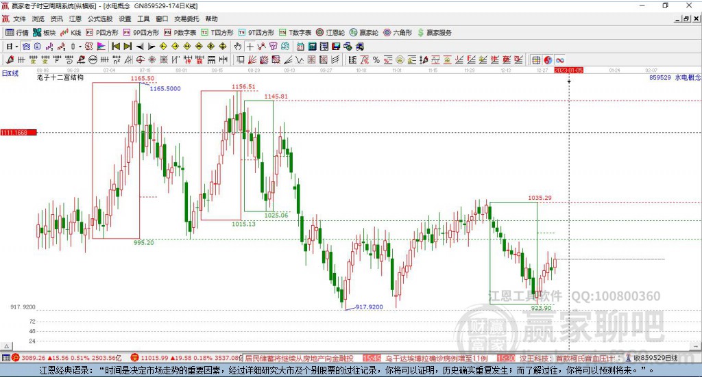Select the circular target angle tool
Image resolution: width=702 pixels, height=377 pixels.
pyautogui.click(x=140, y=60)
